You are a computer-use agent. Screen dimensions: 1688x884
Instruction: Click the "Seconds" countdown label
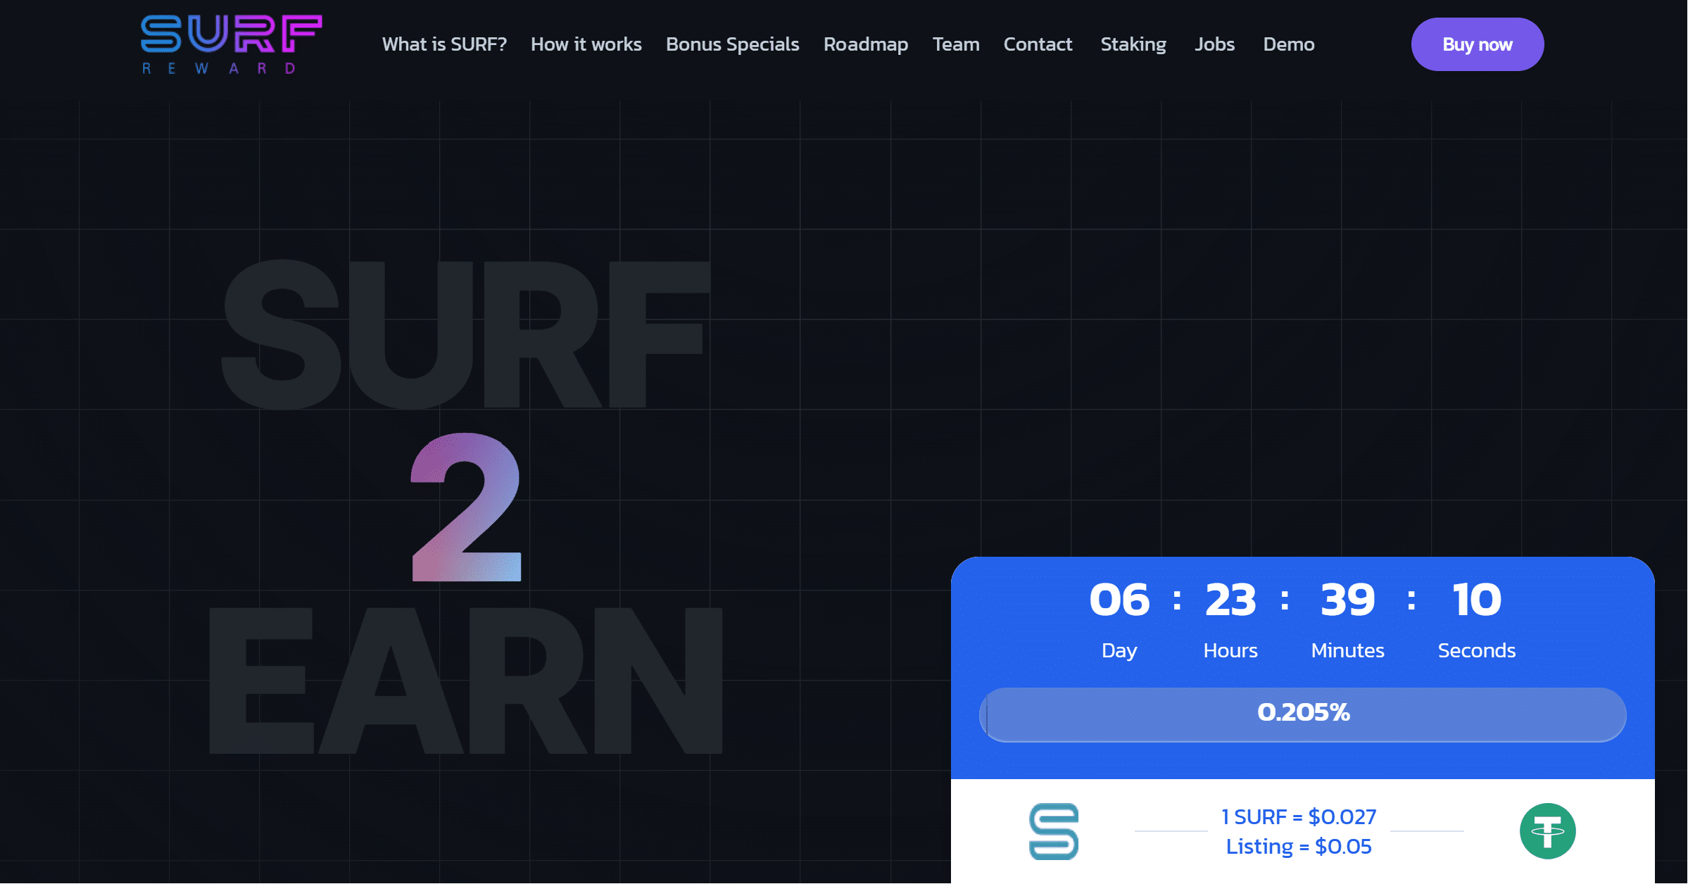[x=1477, y=650]
